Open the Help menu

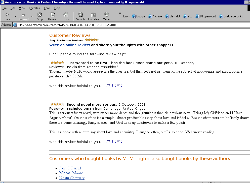[57, 8]
